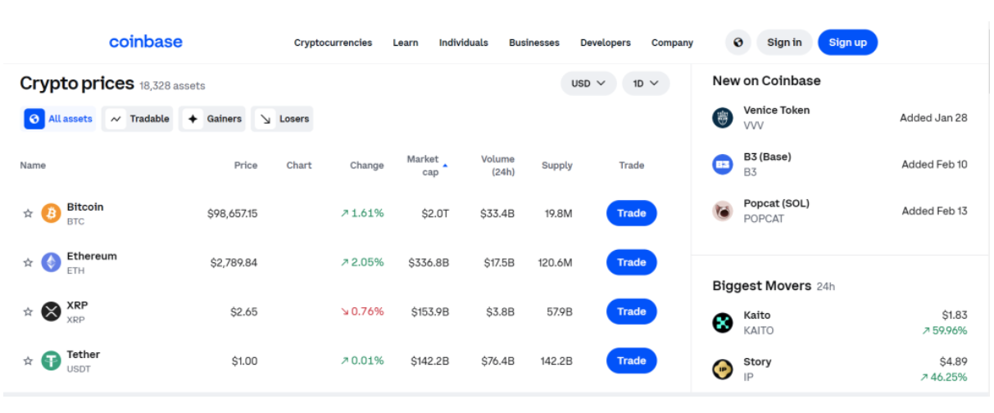The height and width of the screenshot is (413, 994).
Task: Expand the 1D time range dropdown
Action: tap(646, 84)
